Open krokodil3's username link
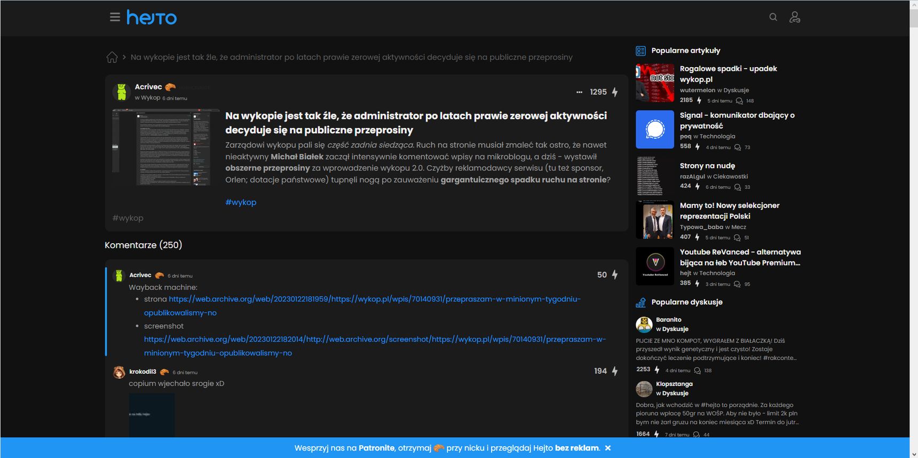The width and height of the screenshot is (918, 458). 143,372
